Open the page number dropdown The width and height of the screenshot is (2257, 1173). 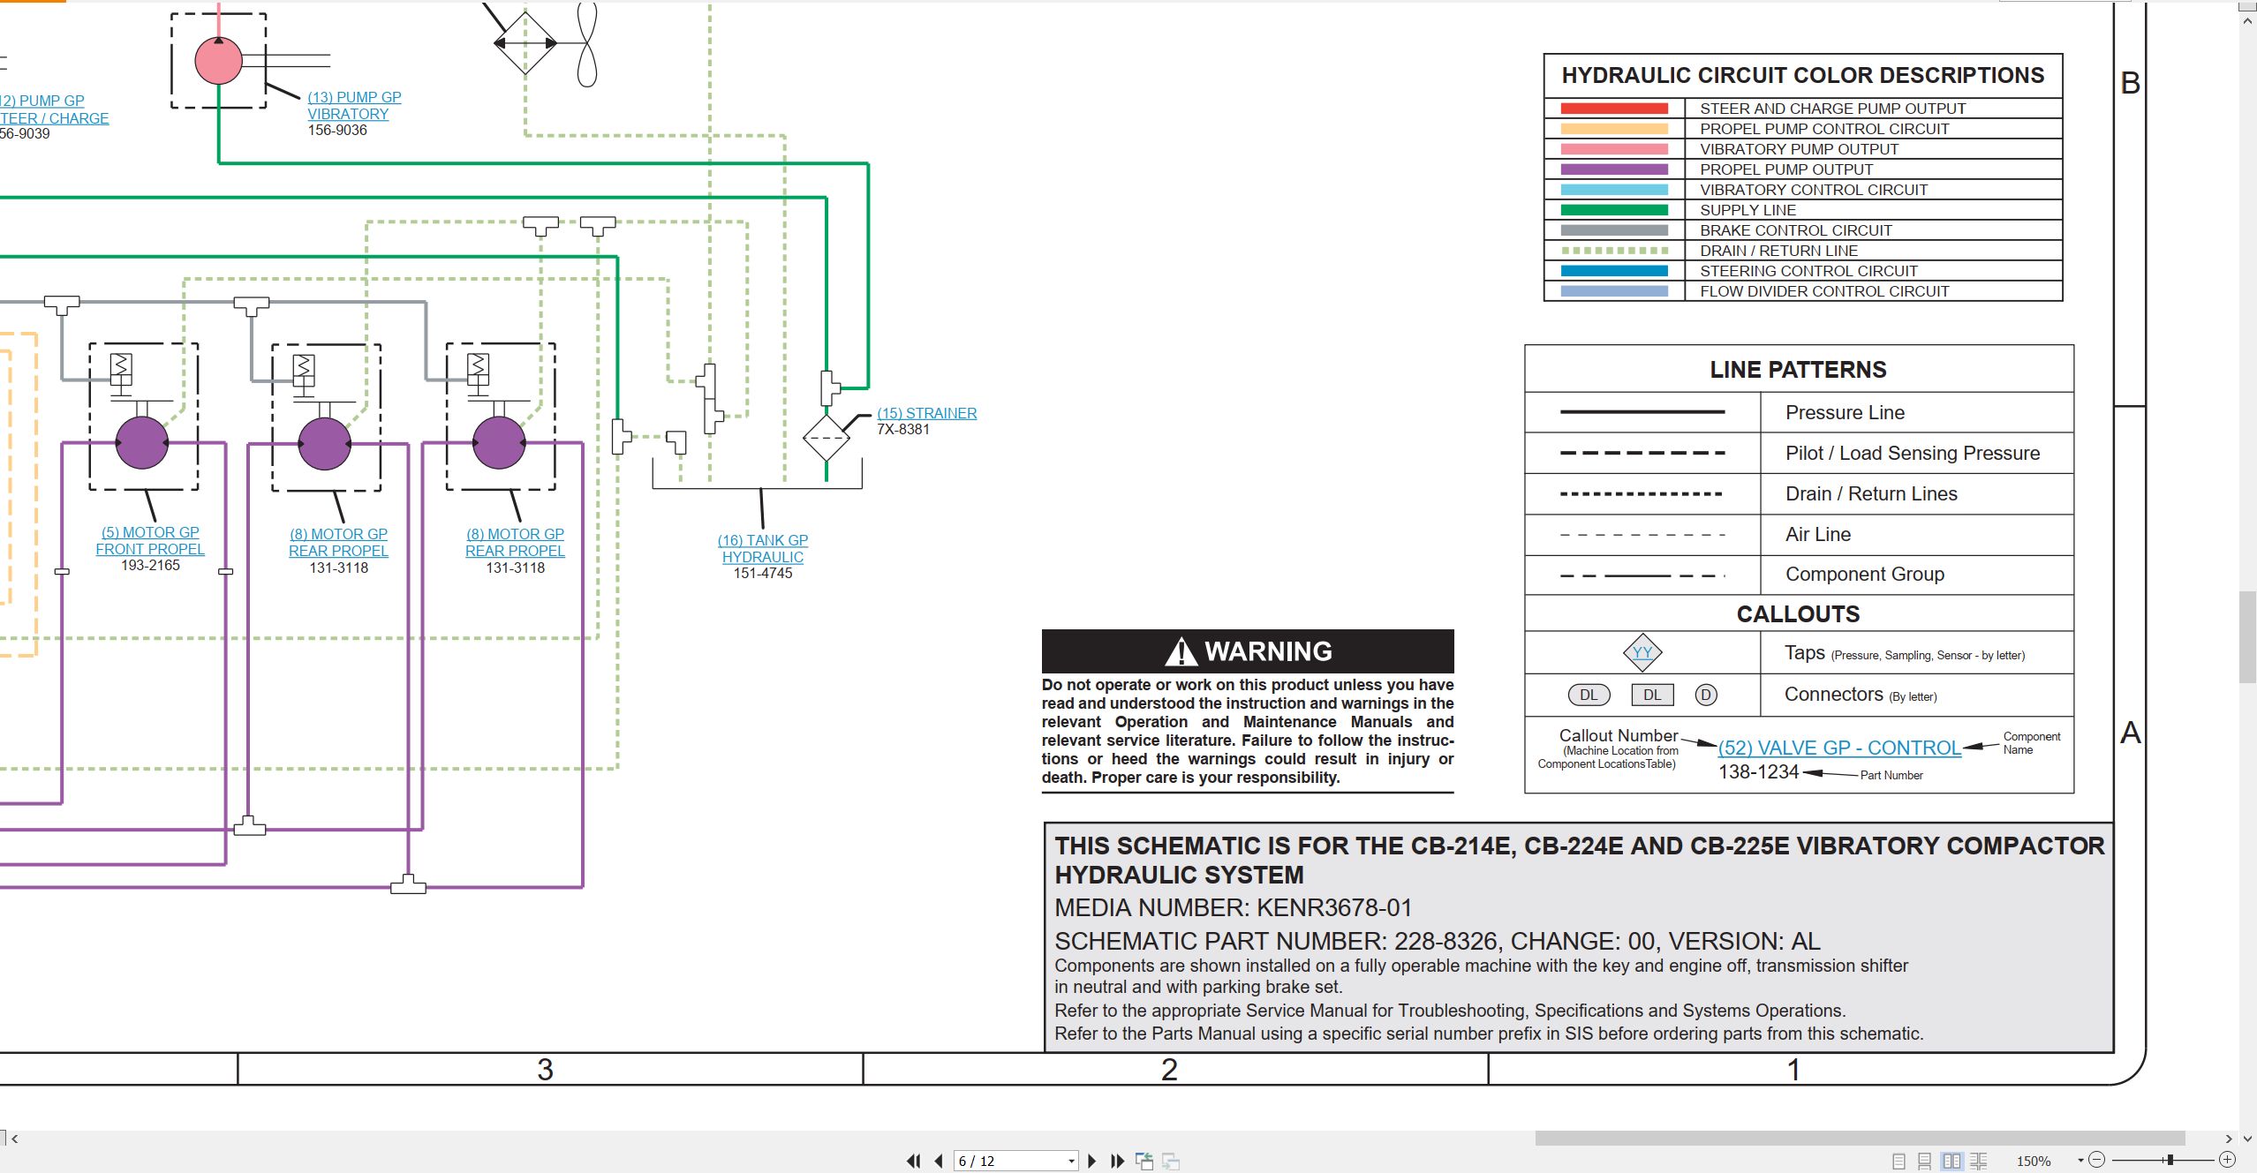[1071, 1162]
